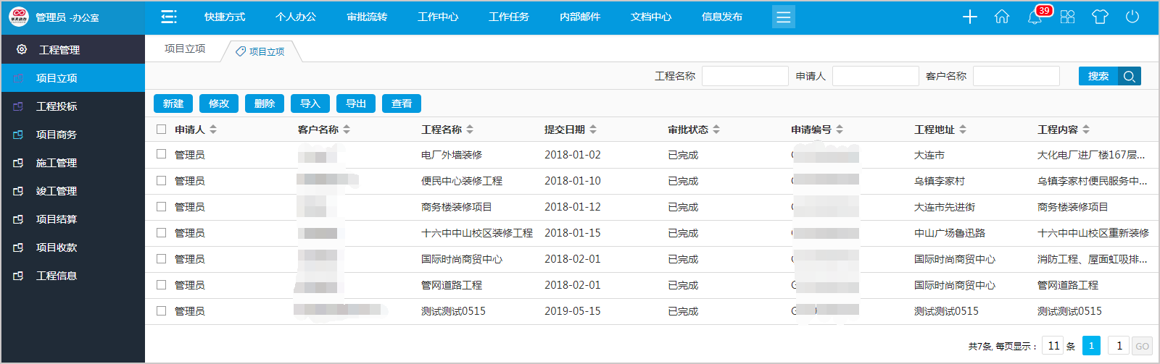Viewport: 1160px width, 364px height.
Task: Click the 修改 button
Action: point(219,103)
